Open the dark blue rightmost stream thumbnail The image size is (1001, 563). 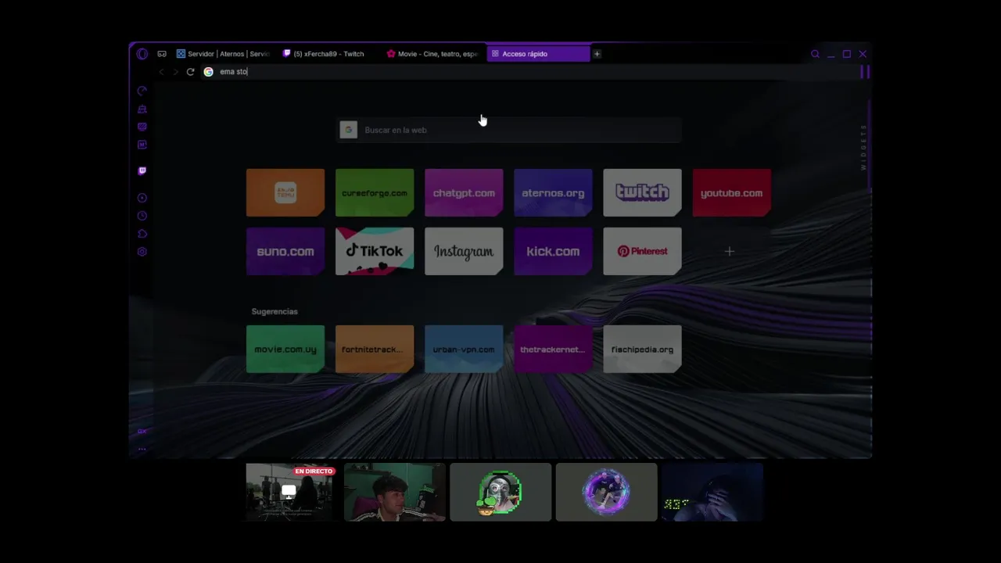712,492
